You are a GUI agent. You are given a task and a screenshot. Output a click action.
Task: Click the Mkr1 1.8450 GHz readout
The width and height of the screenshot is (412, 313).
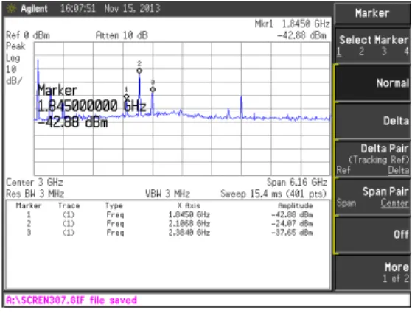tap(292, 24)
